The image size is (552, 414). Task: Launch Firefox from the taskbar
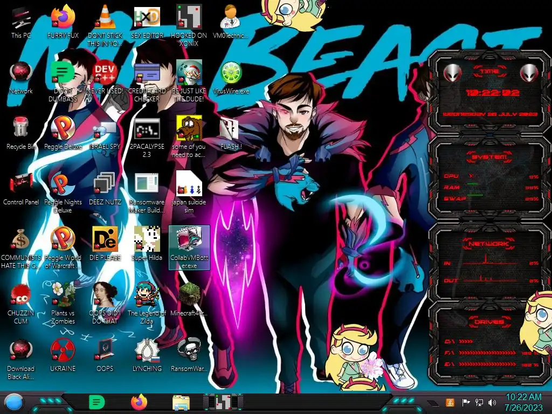tap(139, 402)
